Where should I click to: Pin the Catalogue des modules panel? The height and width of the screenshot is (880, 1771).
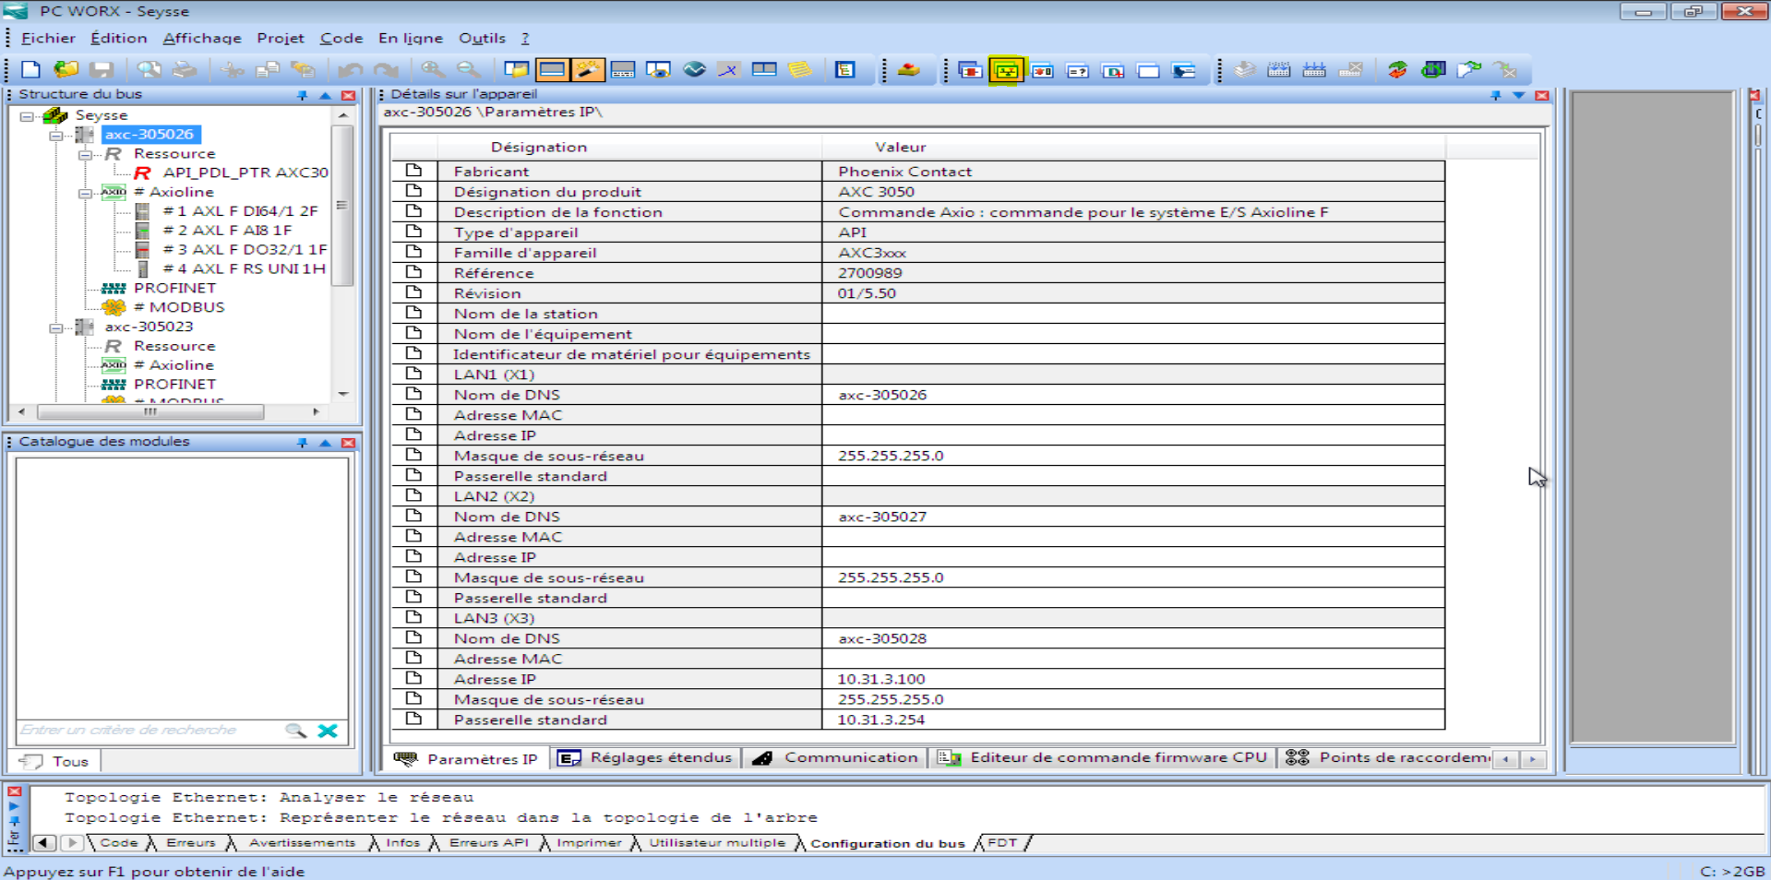click(x=302, y=443)
